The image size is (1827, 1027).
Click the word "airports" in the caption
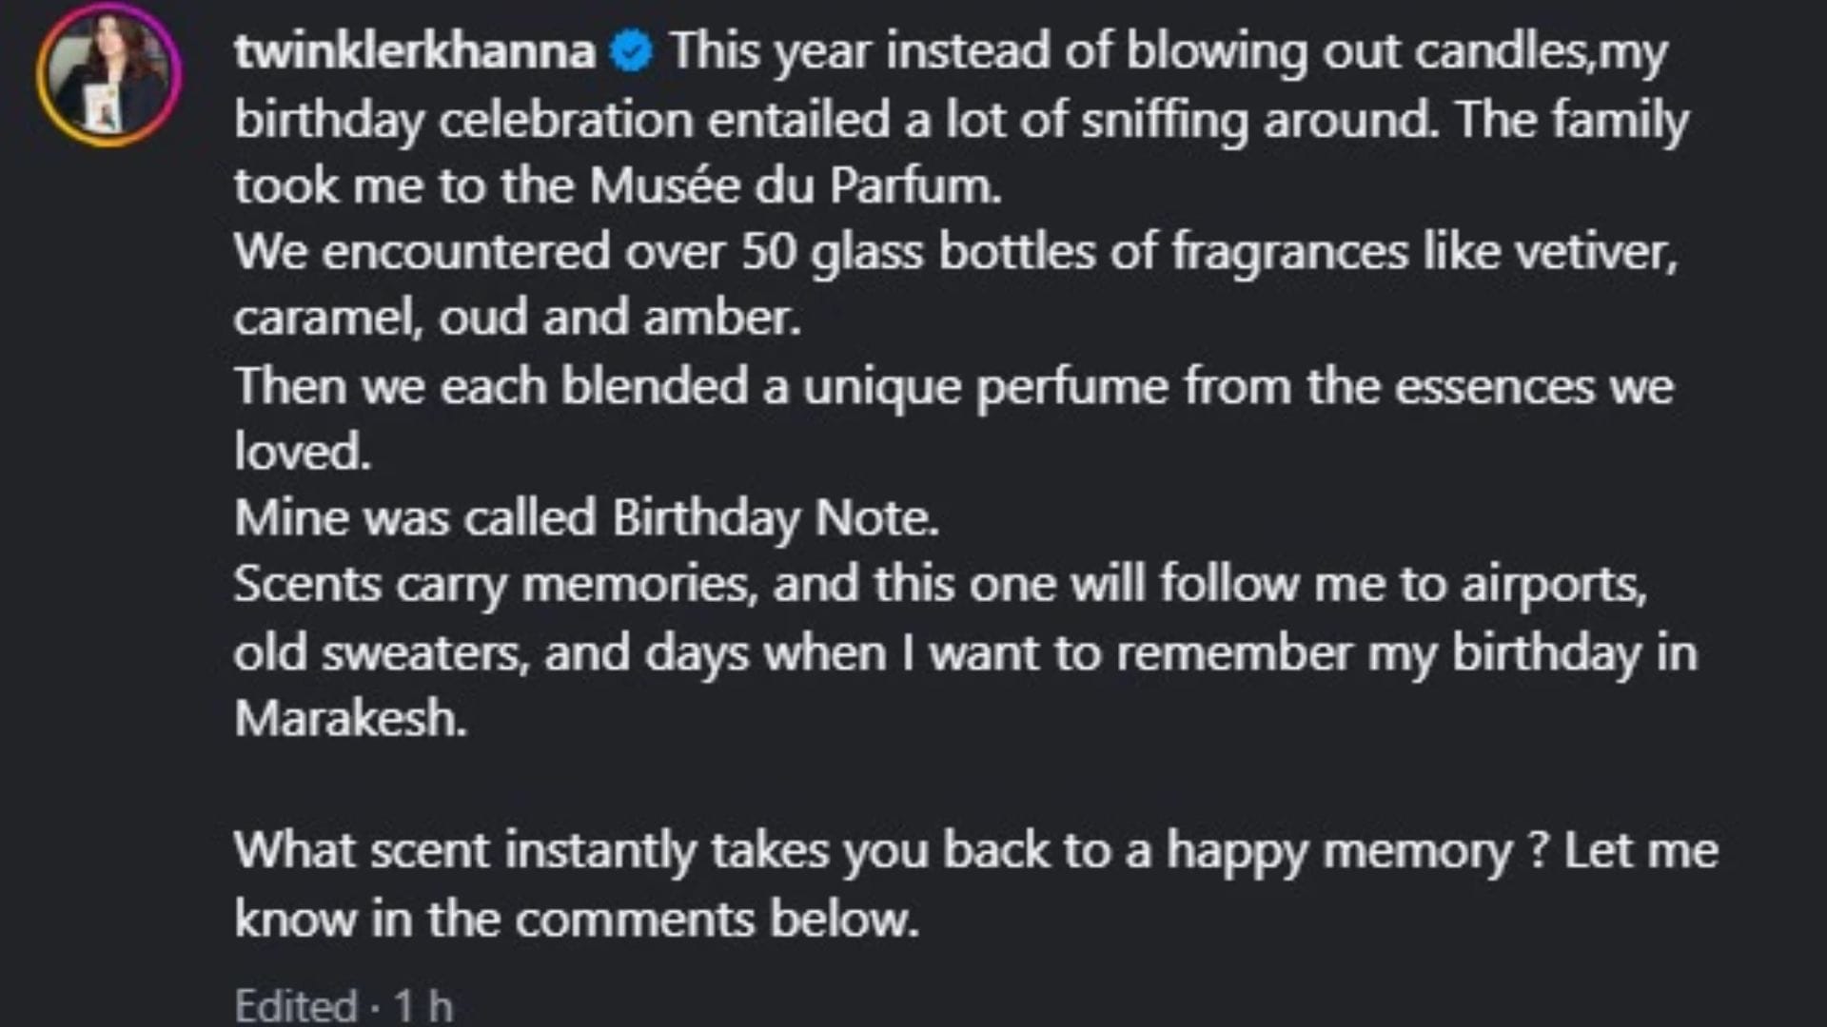1552,584
